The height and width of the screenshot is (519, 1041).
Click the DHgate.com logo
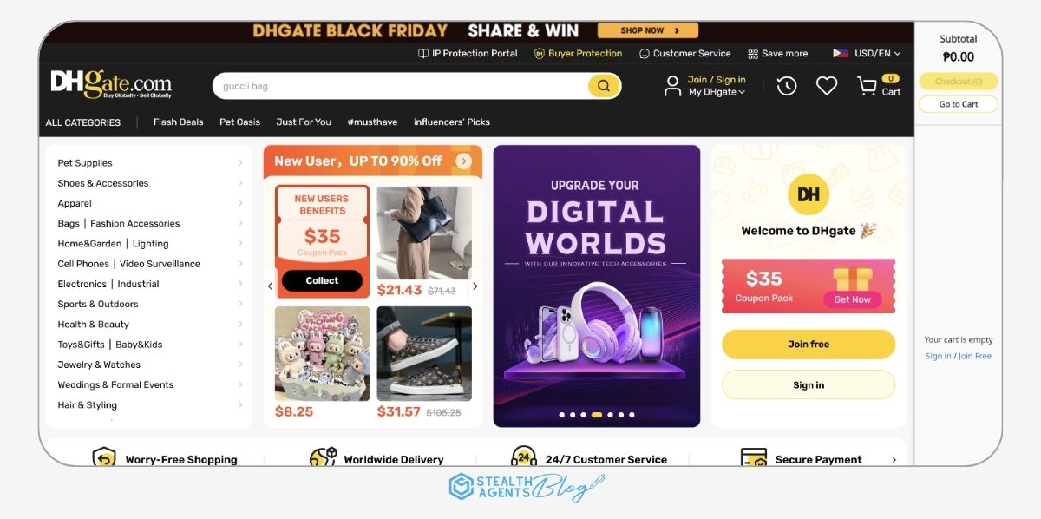[x=111, y=84]
